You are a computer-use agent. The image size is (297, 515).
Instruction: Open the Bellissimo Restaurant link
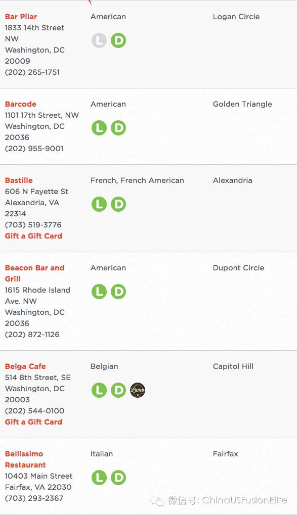(25, 459)
